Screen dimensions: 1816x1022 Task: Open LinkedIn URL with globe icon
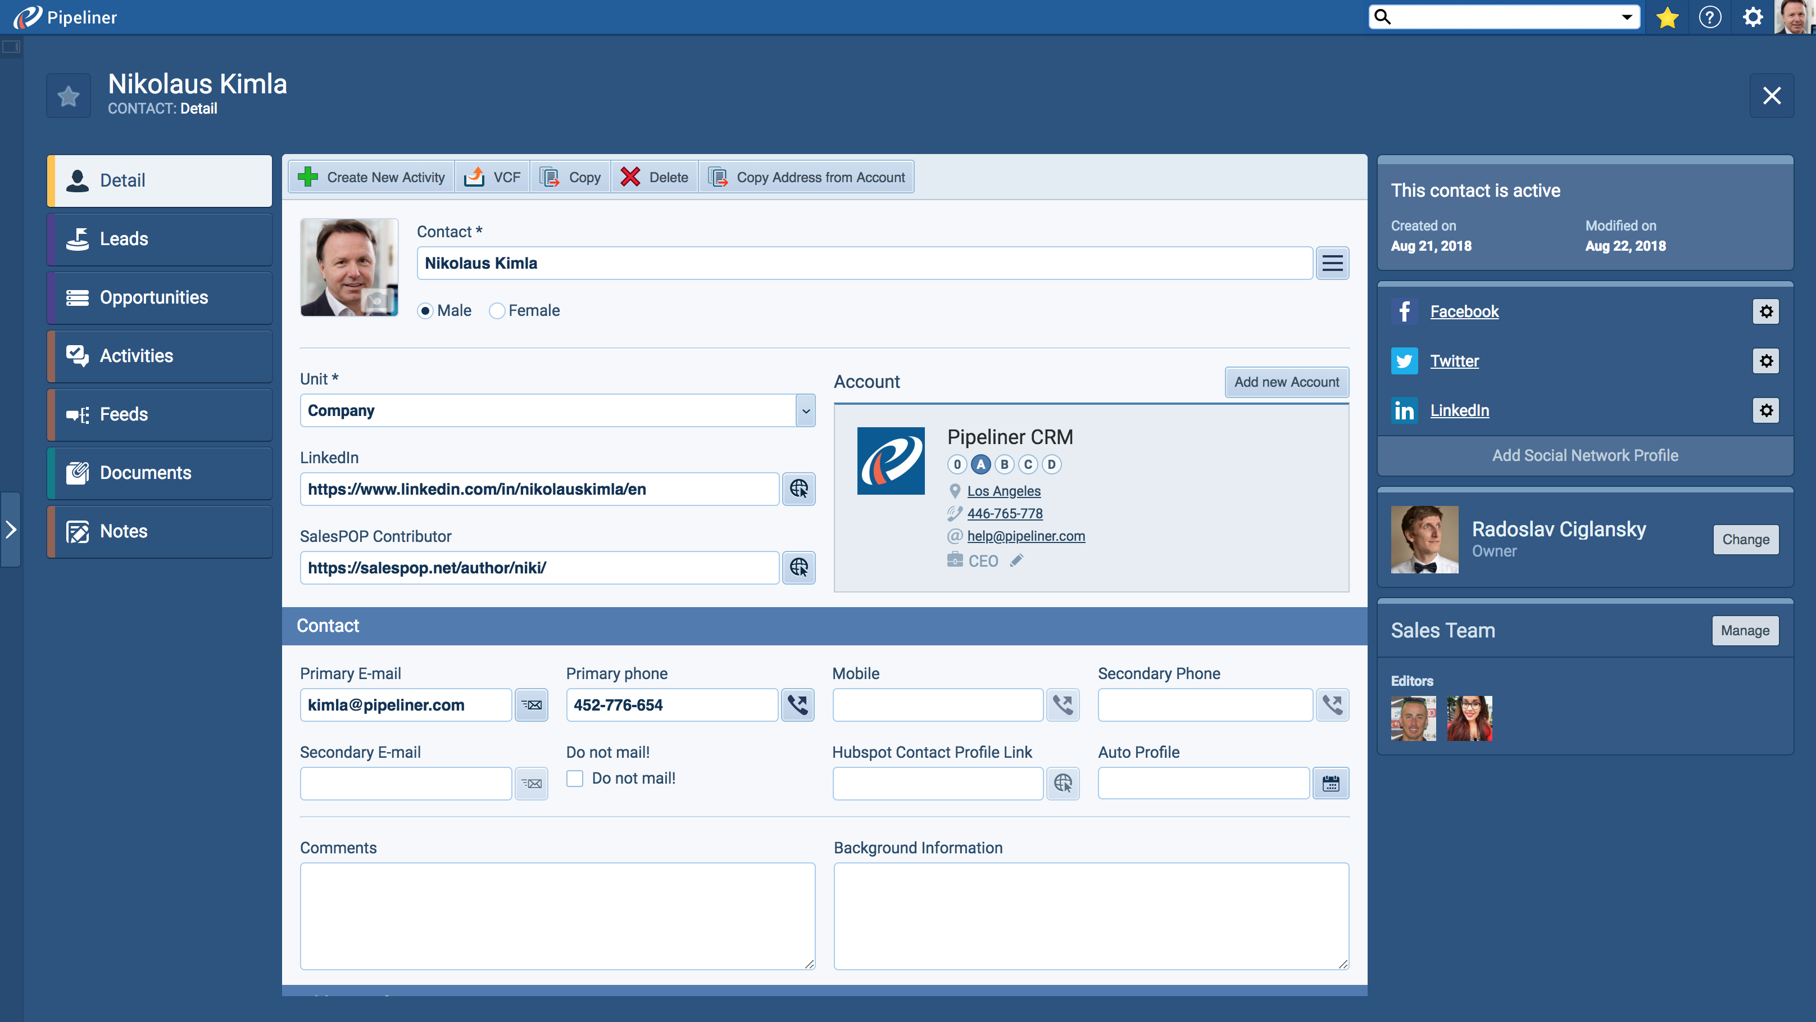799,489
